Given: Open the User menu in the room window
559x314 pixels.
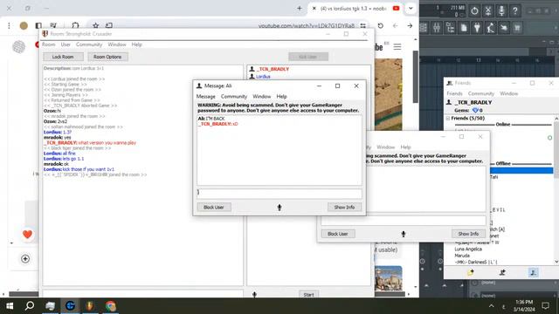Looking at the screenshot, I should 66,44.
